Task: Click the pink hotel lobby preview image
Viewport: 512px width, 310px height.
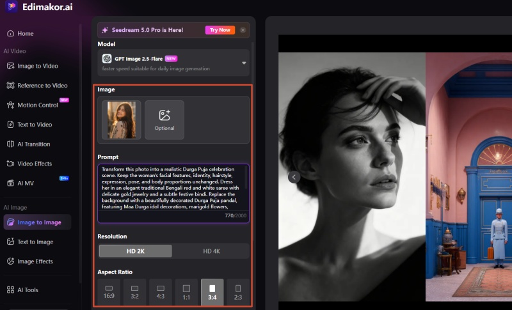Action: pos(469,176)
